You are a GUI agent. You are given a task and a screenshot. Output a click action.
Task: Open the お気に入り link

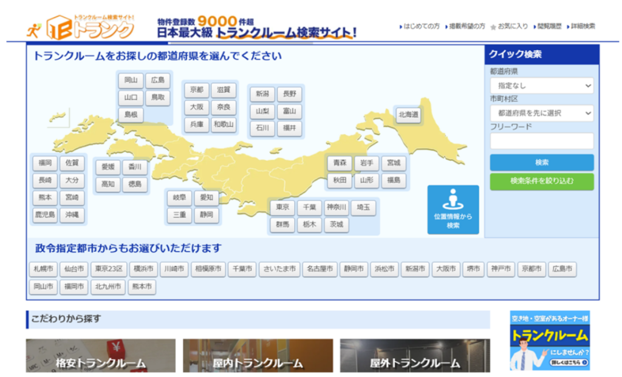point(513,26)
